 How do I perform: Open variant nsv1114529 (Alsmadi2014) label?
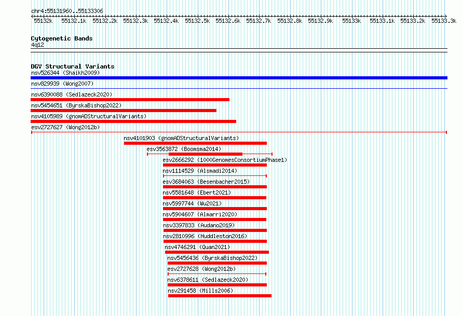[200, 171]
